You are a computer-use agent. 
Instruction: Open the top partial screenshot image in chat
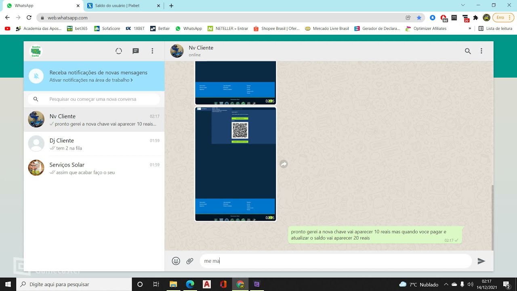click(235, 83)
